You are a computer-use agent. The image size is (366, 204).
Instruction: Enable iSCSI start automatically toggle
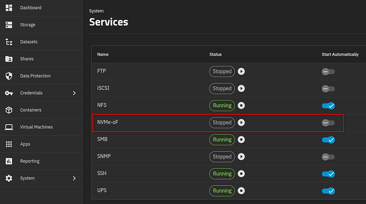(328, 88)
